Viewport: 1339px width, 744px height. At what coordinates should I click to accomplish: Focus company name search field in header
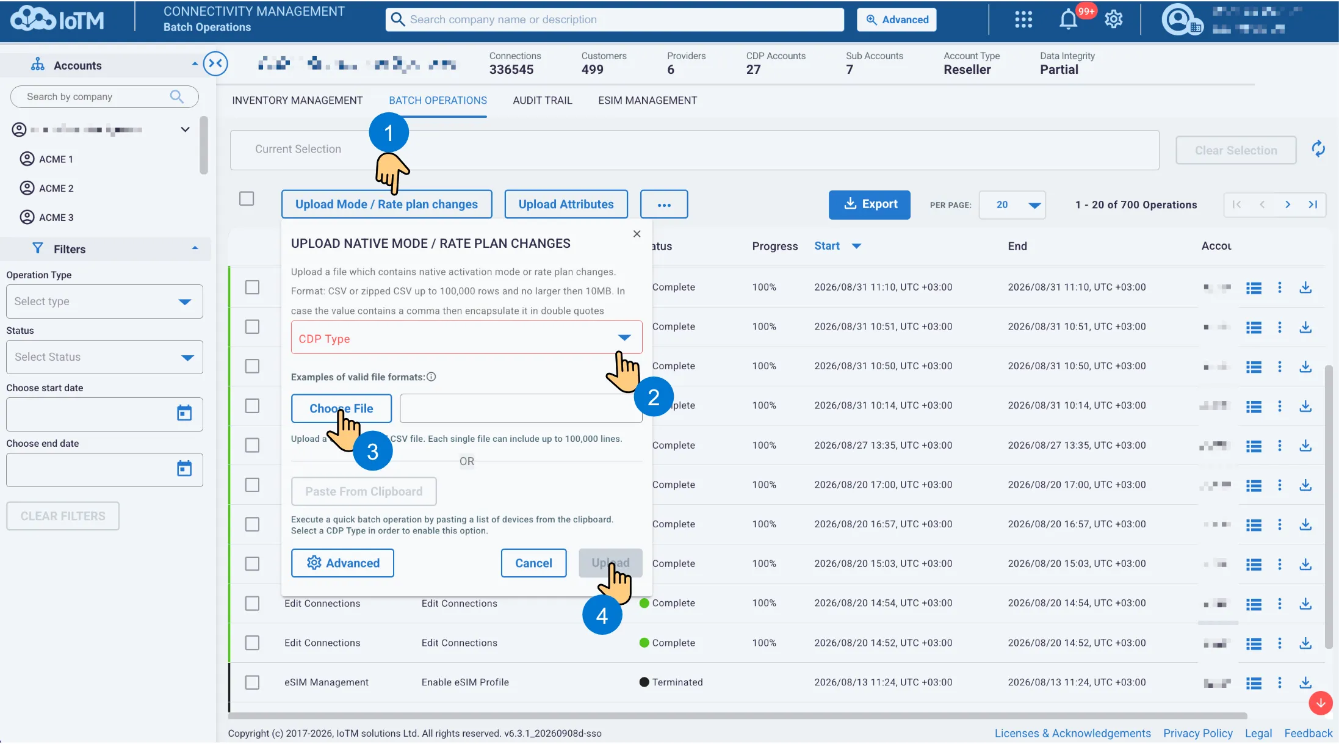(x=615, y=20)
